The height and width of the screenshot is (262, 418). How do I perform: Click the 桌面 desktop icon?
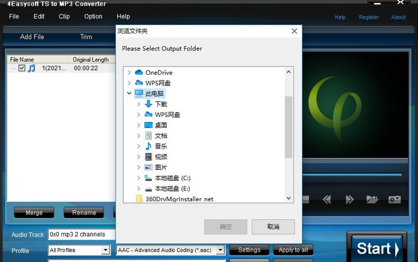pos(149,125)
